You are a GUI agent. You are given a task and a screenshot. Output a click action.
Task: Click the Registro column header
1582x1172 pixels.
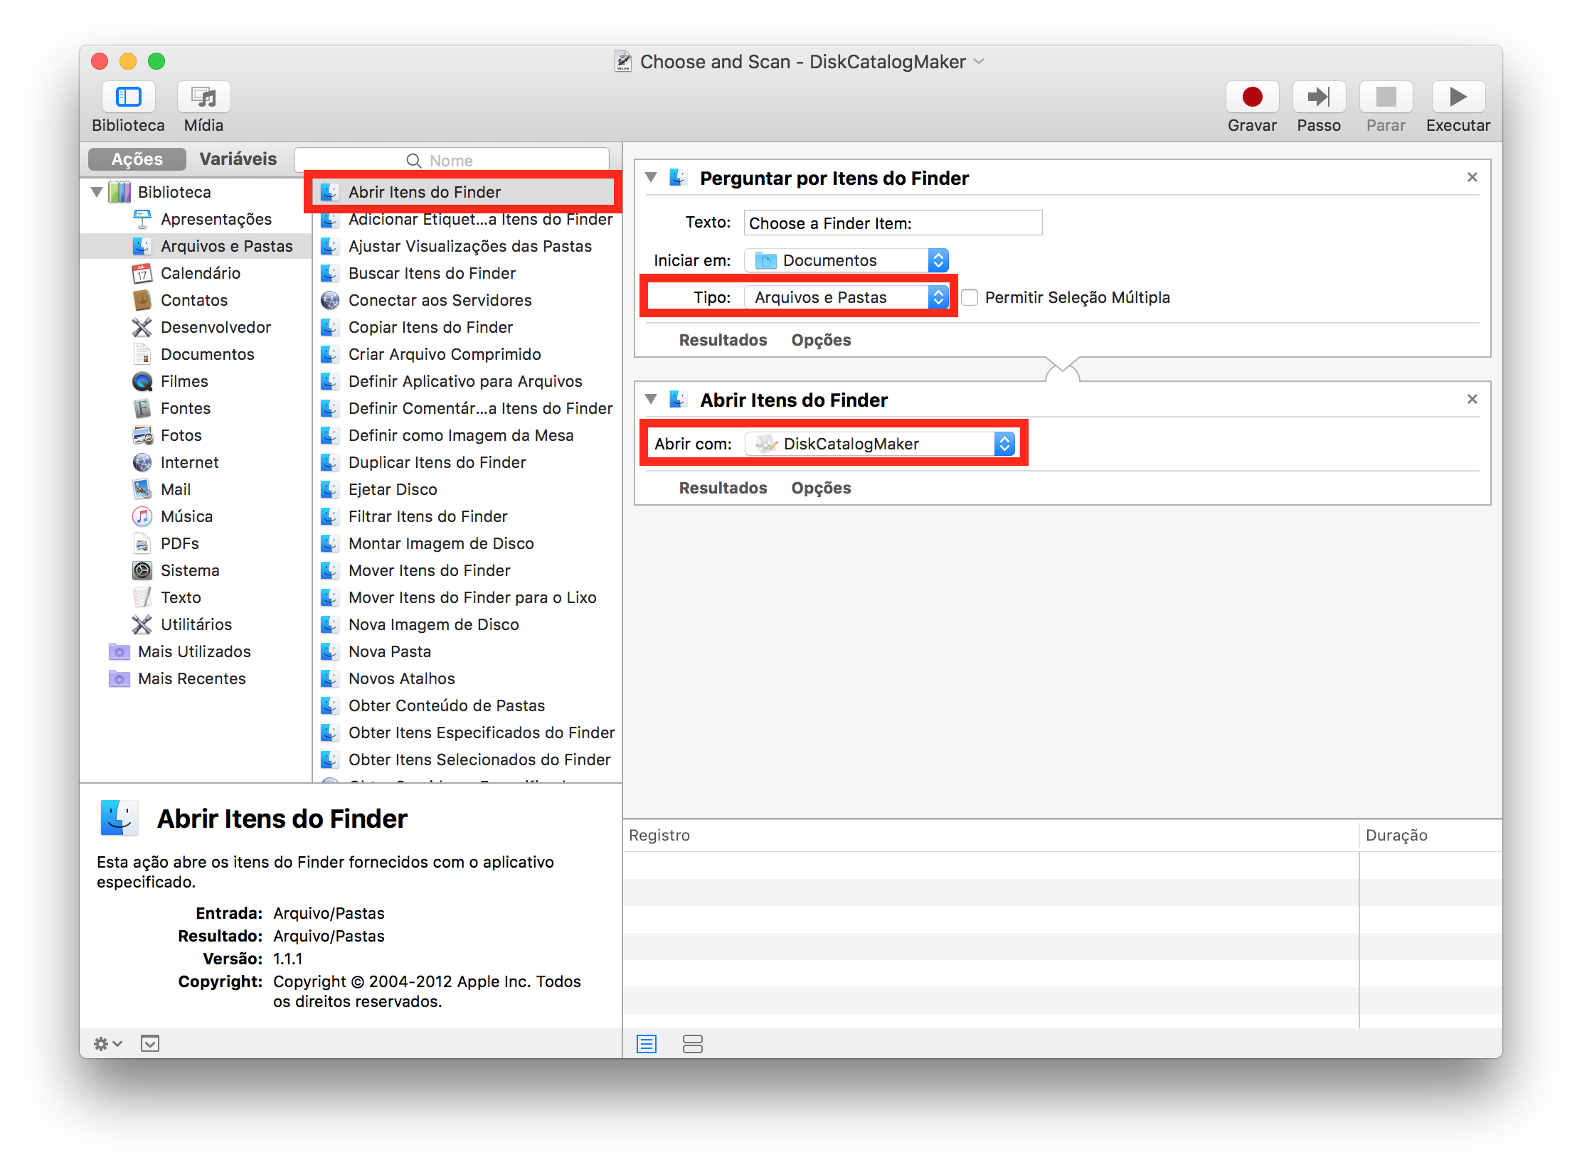click(x=991, y=835)
